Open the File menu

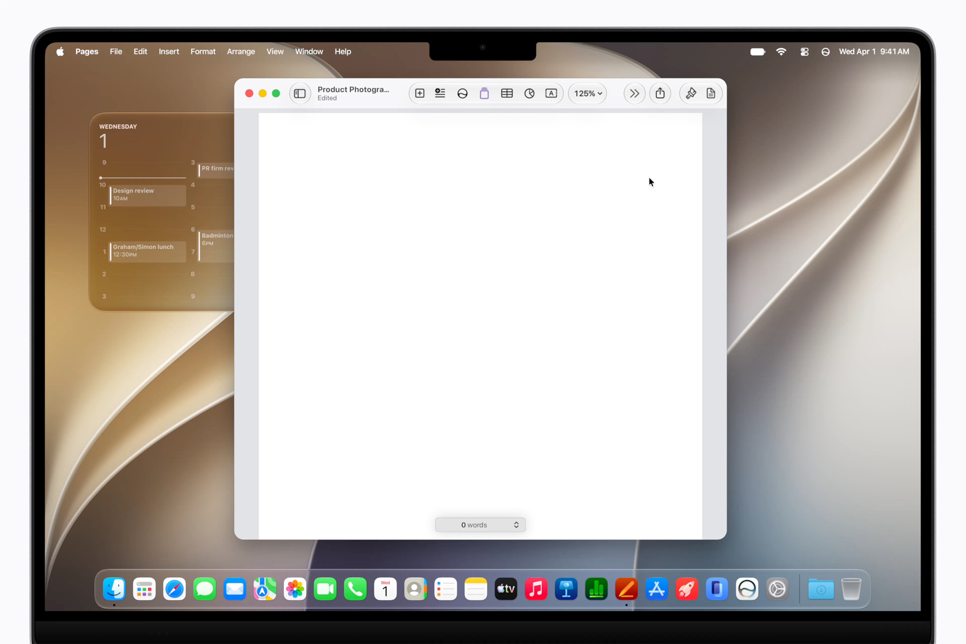(x=116, y=51)
